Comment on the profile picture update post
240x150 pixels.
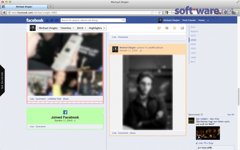[123, 133]
